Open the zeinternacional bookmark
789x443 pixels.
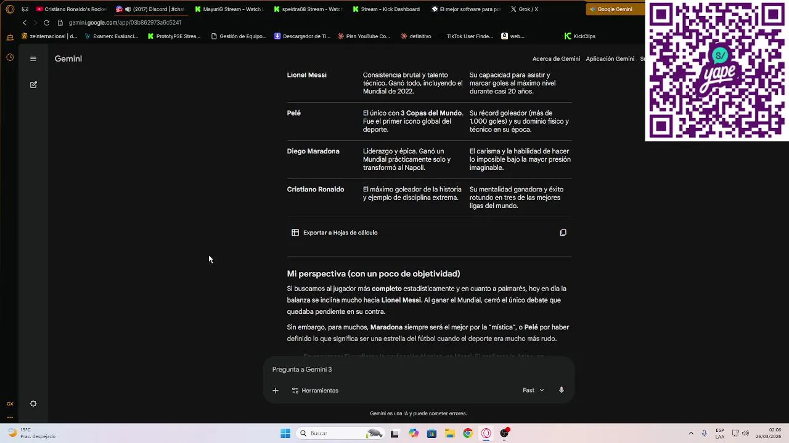[49, 36]
